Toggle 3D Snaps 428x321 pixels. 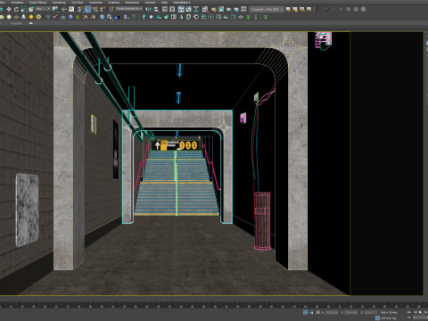(80, 9)
